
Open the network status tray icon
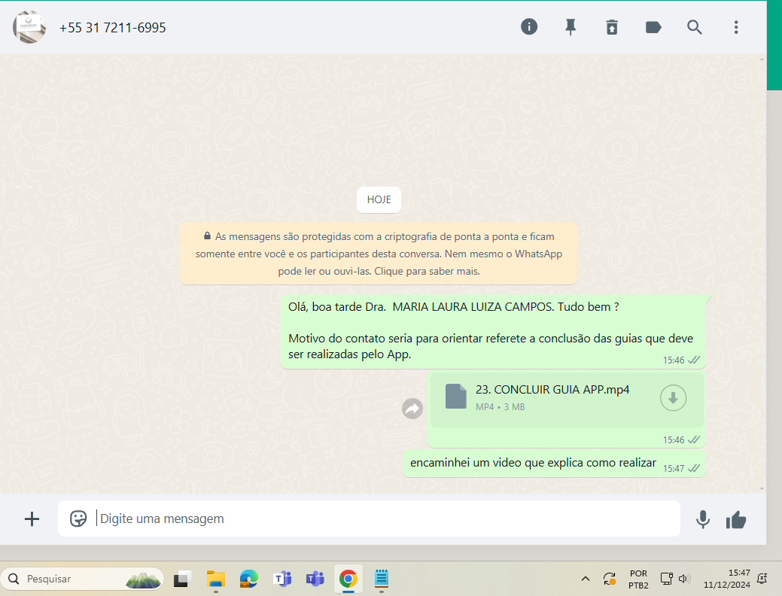coord(667,579)
